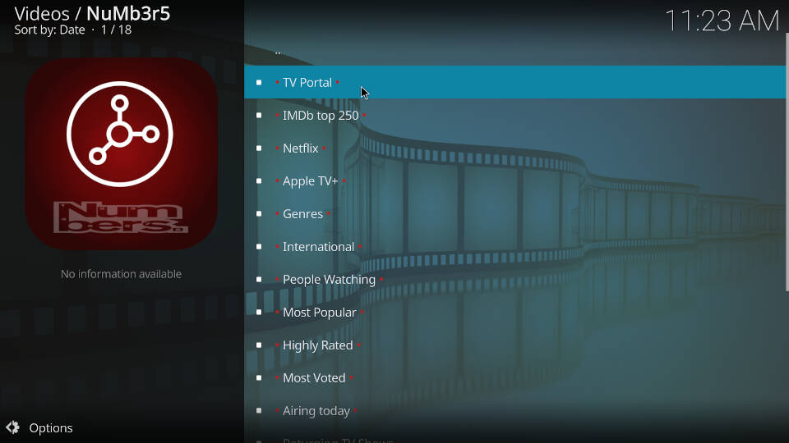Click the square bullet icon beside Apple TV+
789x443 pixels.
point(259,180)
